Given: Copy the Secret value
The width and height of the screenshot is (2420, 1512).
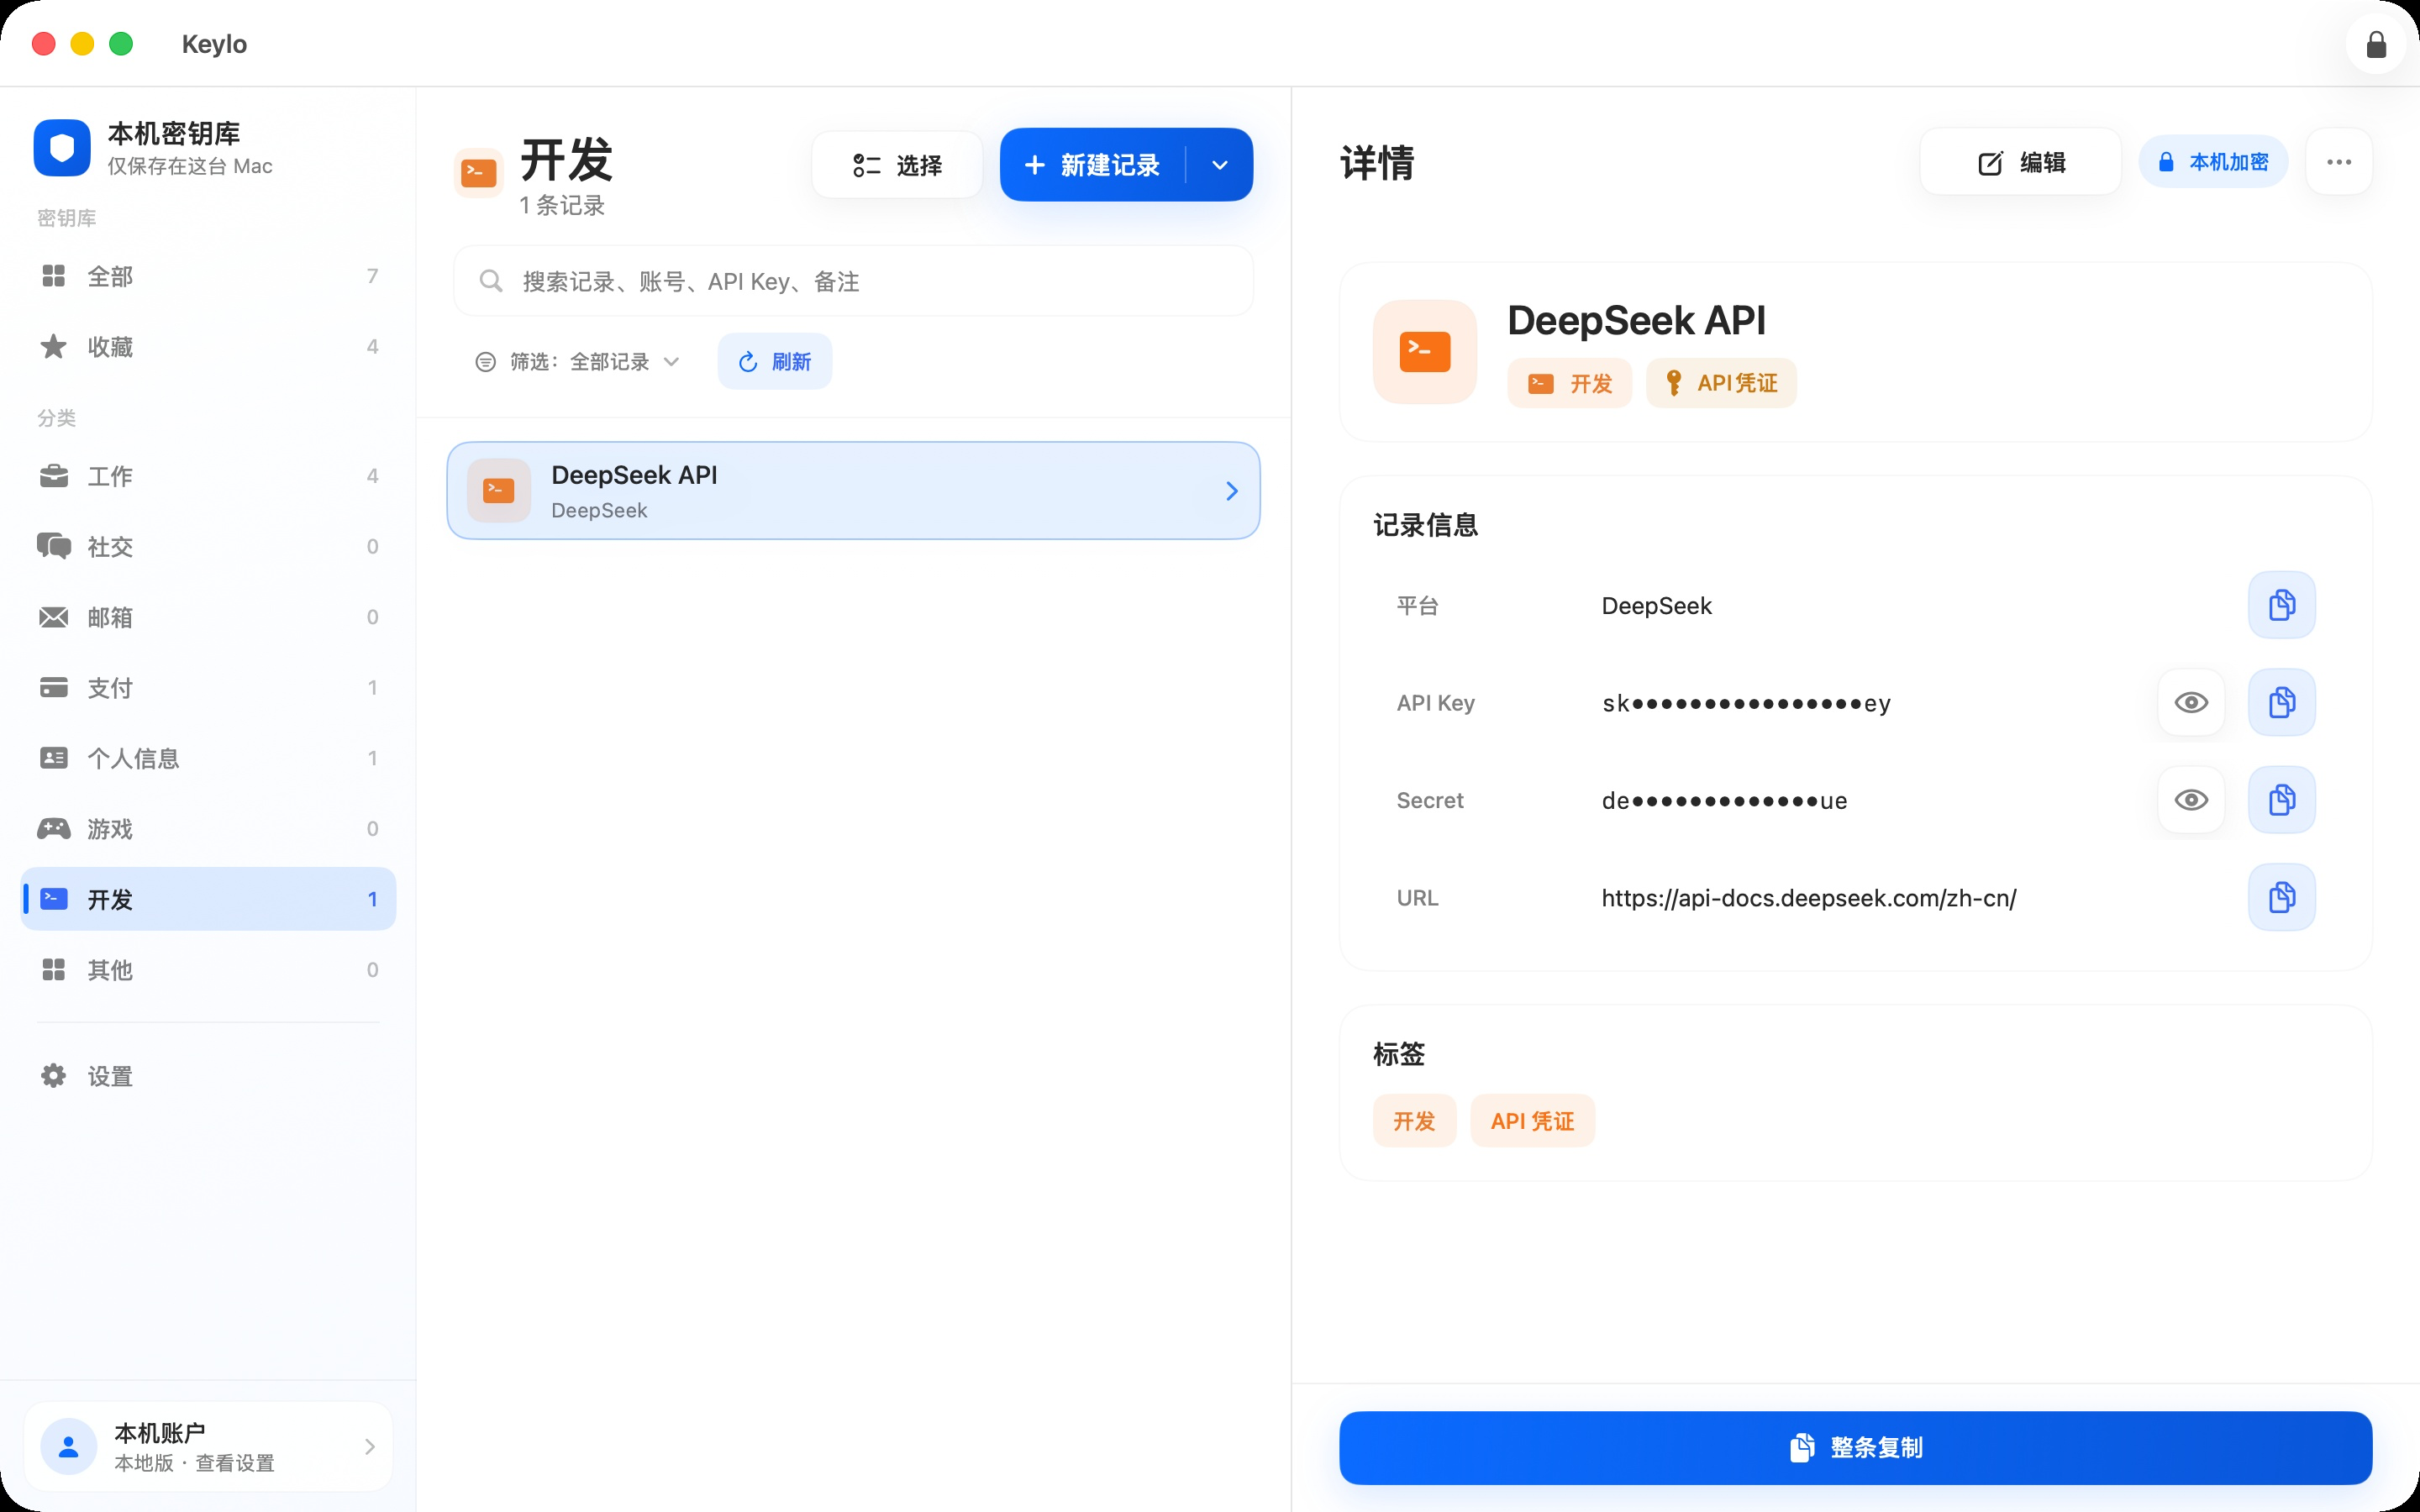Looking at the screenshot, I should (x=2281, y=800).
